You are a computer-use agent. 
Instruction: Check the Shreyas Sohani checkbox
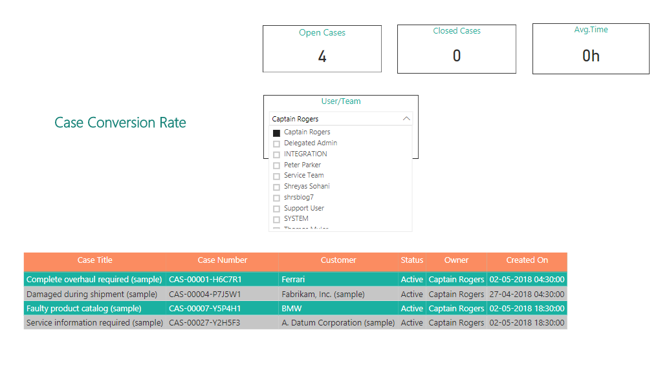[x=276, y=187]
